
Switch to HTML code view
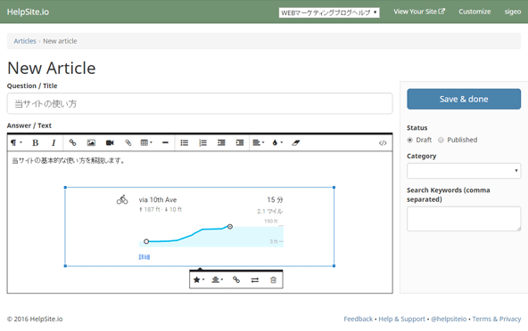tap(383, 143)
